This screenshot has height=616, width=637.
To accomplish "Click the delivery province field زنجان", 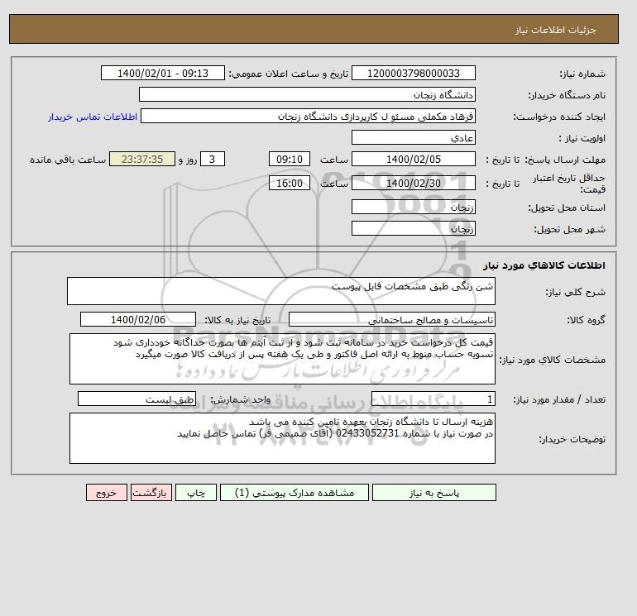I will point(413,207).
